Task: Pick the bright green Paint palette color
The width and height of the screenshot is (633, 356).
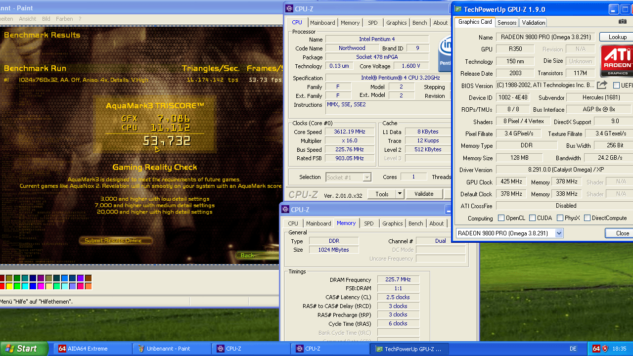Action: (x=17, y=286)
